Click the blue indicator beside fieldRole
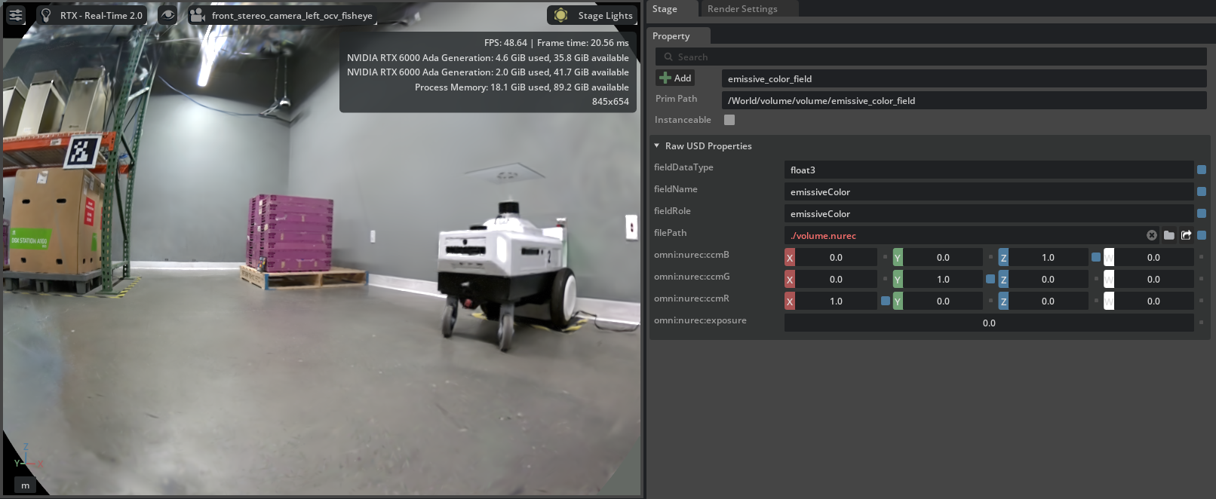This screenshot has width=1216, height=499. pyautogui.click(x=1202, y=214)
